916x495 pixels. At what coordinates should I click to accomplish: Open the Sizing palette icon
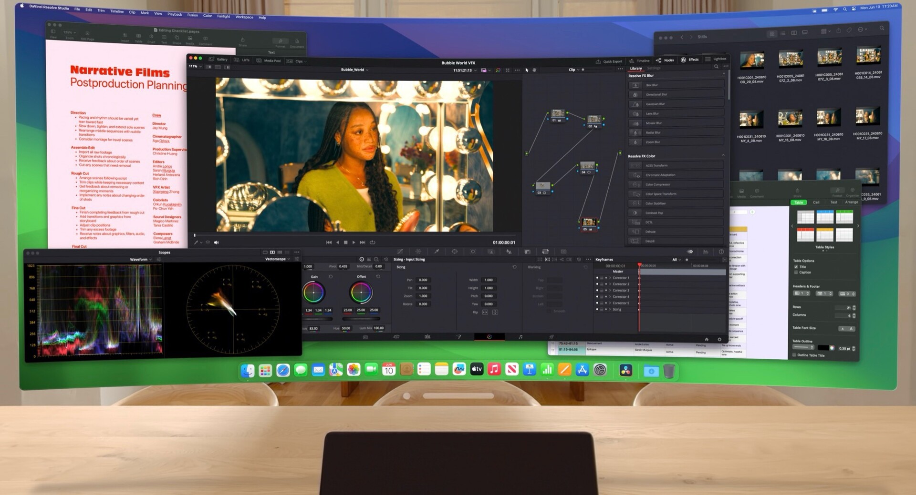pyautogui.click(x=545, y=252)
